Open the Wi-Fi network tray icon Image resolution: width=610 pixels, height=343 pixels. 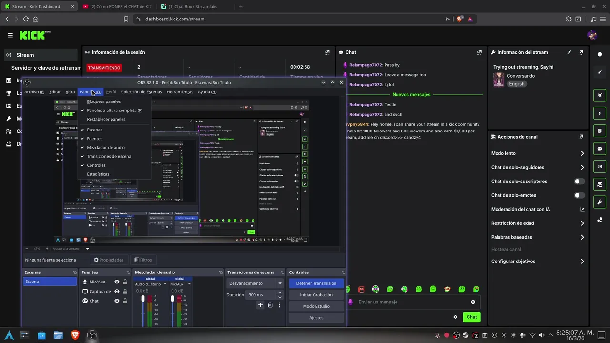click(532, 335)
